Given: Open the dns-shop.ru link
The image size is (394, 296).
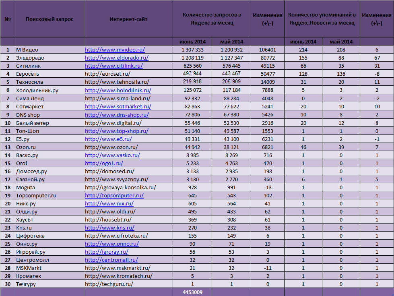Looking at the screenshot, I should point(117,115).
